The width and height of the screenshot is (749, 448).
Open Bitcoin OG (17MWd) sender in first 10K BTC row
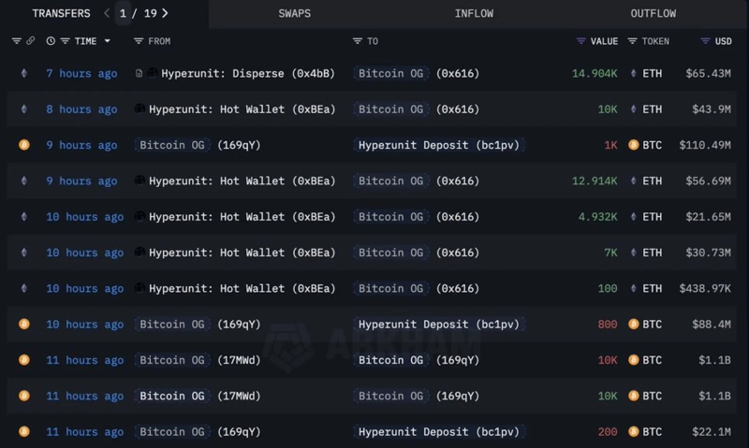coord(199,360)
